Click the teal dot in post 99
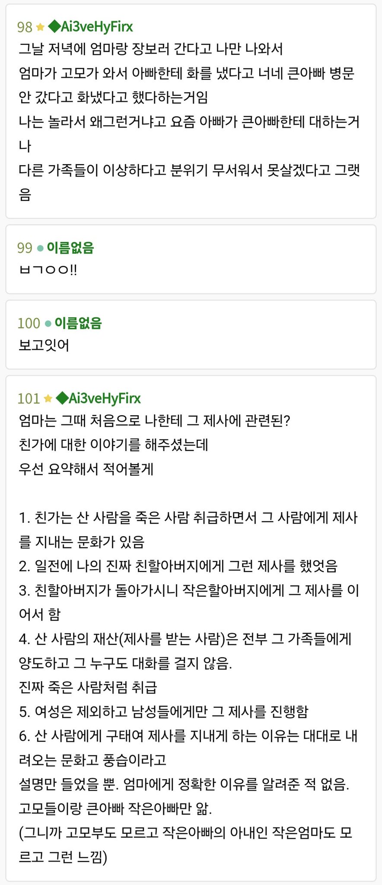 pos(40,248)
